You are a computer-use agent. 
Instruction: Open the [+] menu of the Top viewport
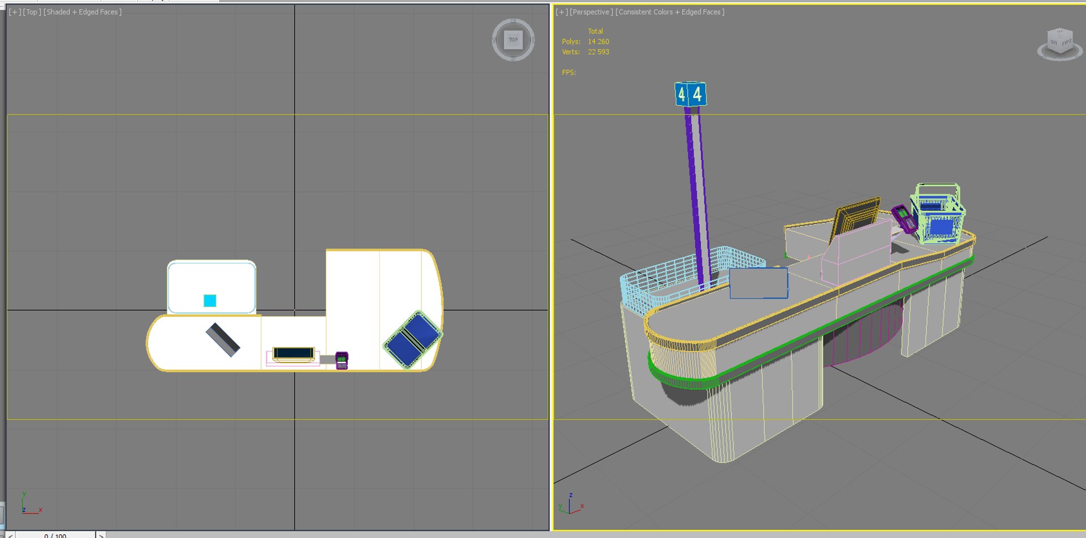click(14, 12)
